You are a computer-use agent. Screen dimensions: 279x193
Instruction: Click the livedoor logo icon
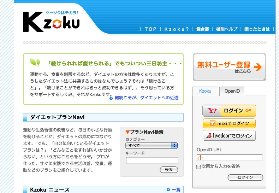tap(209, 136)
